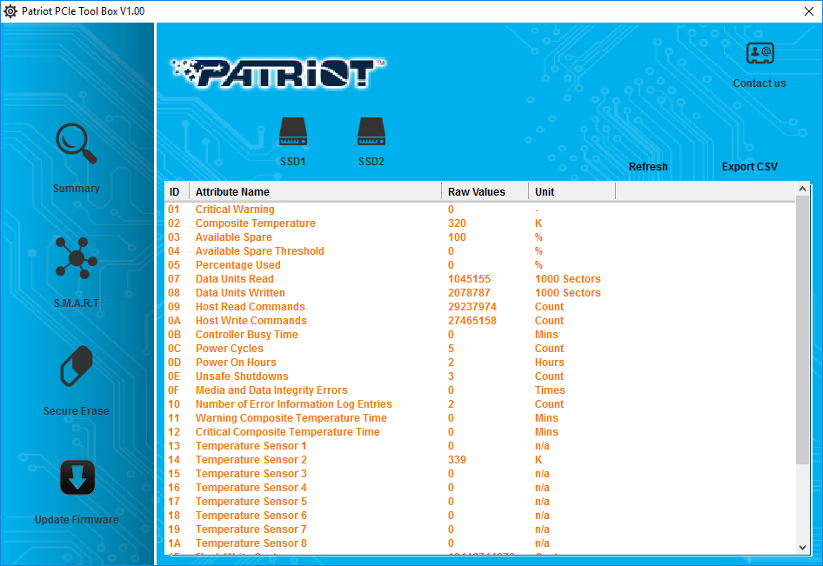This screenshot has width=823, height=566.
Task: Click raw value 29237974
Action: coord(472,307)
